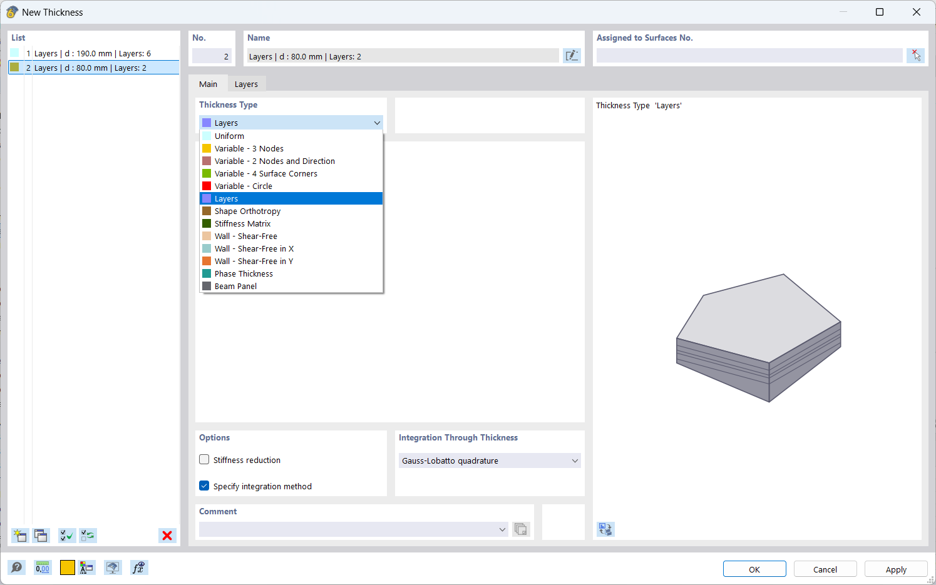The width and height of the screenshot is (936, 585).
Task: Select all thicknesses in the list
Action: [66, 536]
